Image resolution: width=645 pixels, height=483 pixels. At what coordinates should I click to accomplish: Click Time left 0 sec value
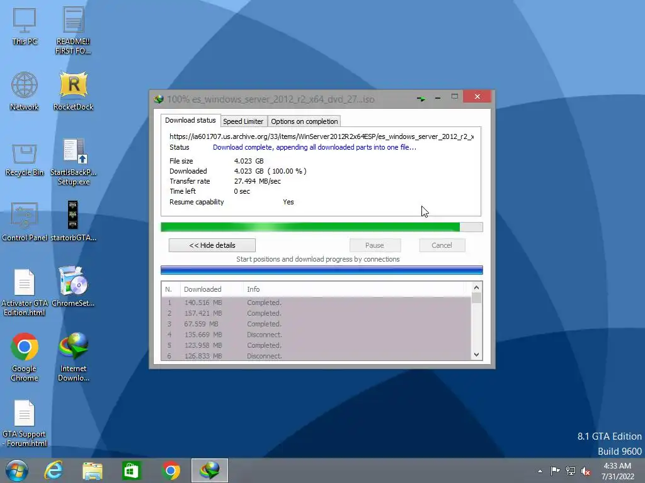(242, 191)
